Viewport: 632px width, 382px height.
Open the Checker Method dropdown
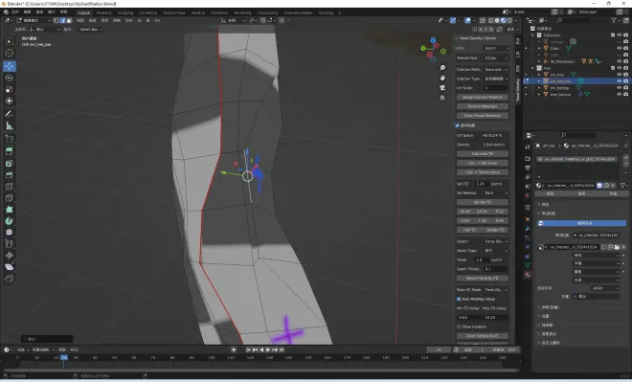496,69
